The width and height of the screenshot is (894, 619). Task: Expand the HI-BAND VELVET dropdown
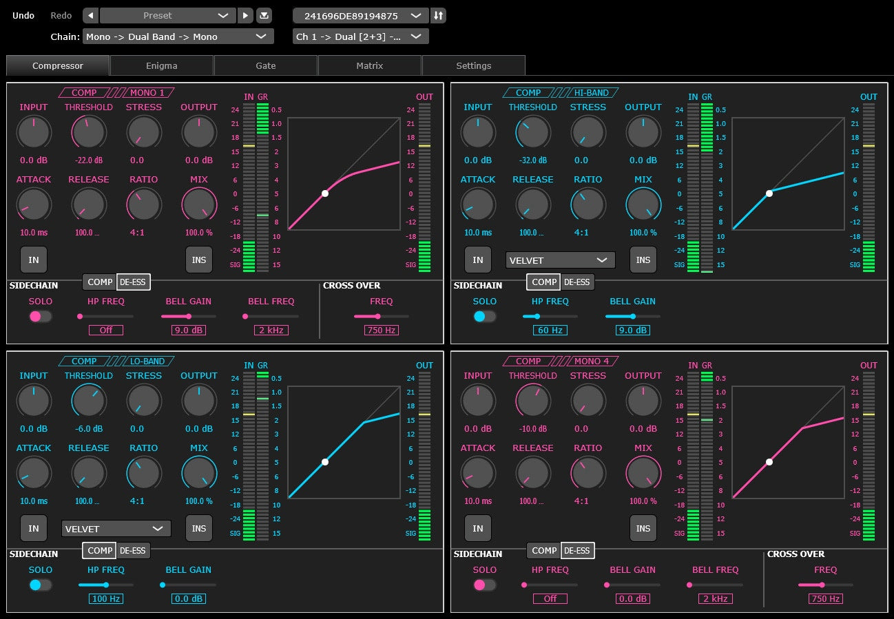[x=560, y=260]
